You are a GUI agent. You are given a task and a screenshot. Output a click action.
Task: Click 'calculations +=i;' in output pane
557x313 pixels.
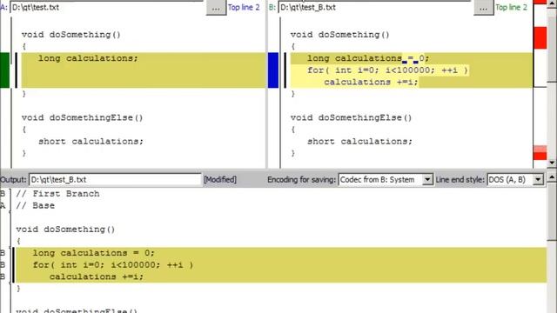[97, 276]
